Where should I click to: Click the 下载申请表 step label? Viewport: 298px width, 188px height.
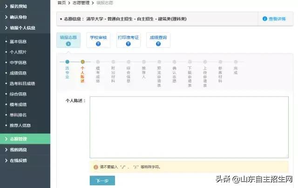190,77
